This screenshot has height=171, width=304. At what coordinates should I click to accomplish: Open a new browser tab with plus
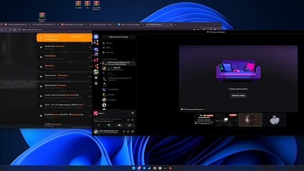tap(175, 24)
